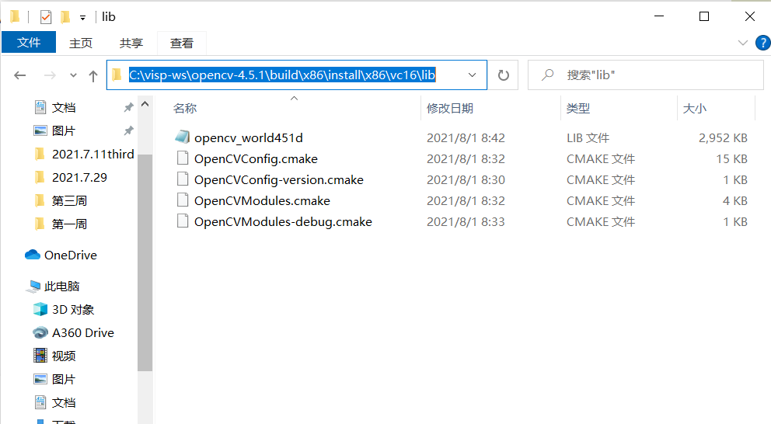Open the 3D 对象 folder
This screenshot has width=771, height=424.
[x=73, y=310]
